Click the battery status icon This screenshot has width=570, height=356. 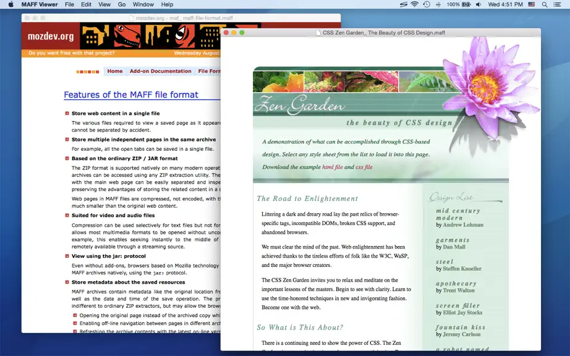[x=466, y=4]
